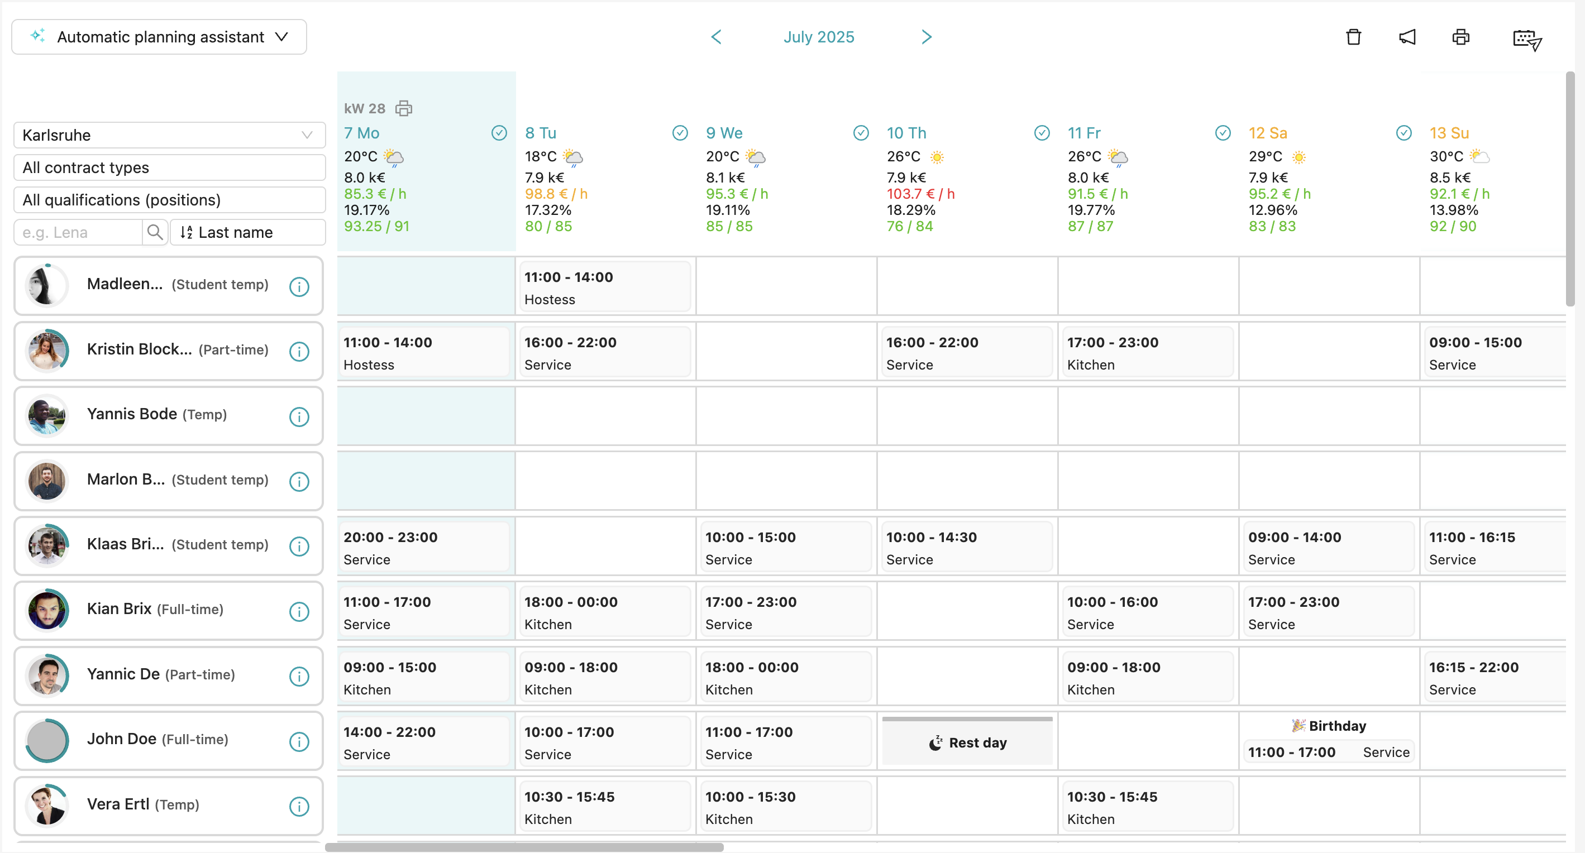This screenshot has height=853, width=1585.
Task: Click the top-right printer icon
Action: 1460,37
